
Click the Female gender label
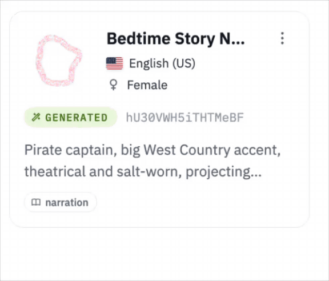click(x=147, y=85)
